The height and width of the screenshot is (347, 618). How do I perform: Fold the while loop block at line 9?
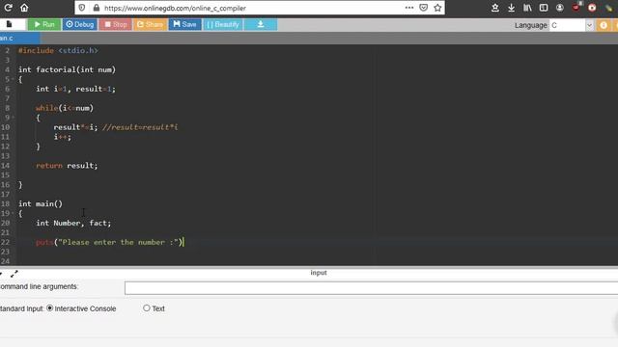pos(13,118)
